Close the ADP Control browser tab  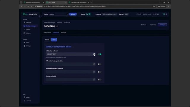(66, 2)
